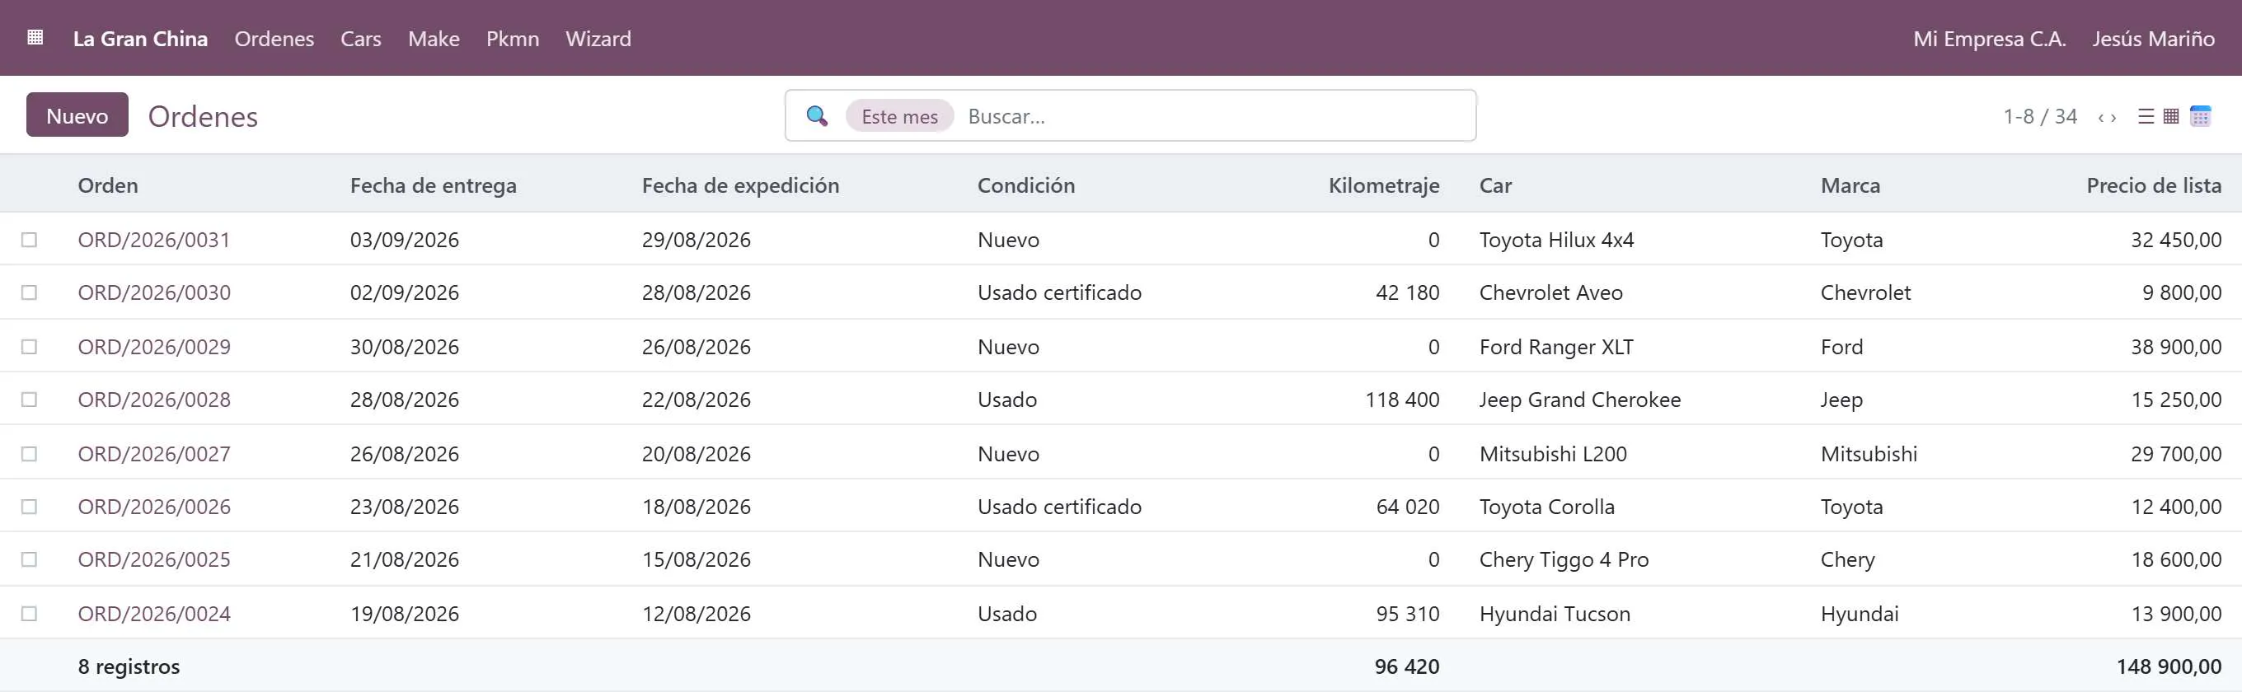
Task: Open the Mi Empresa C.A. company switcher
Action: click(1990, 38)
